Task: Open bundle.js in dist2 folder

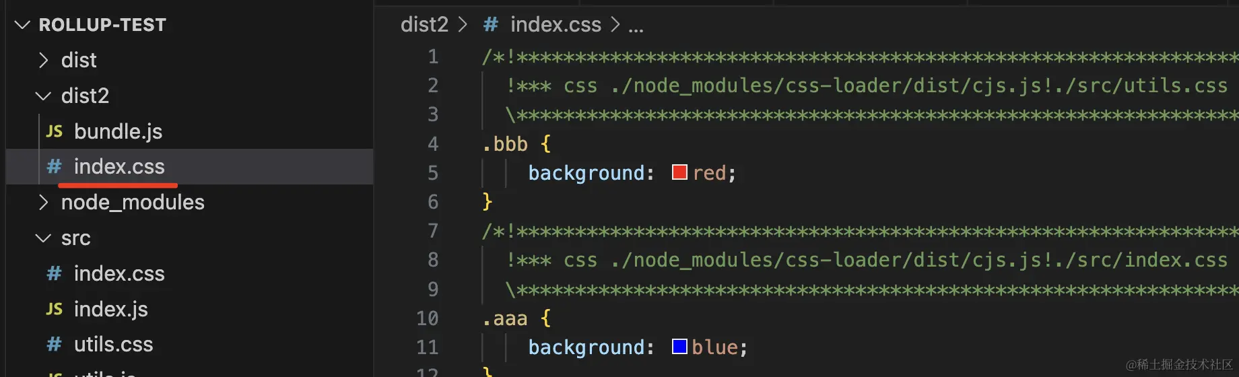Action: (x=118, y=131)
